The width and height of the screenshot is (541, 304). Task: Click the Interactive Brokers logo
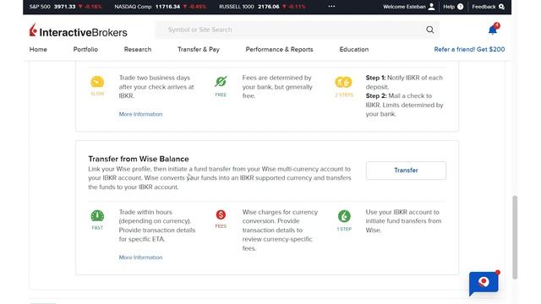pyautogui.click(x=79, y=31)
